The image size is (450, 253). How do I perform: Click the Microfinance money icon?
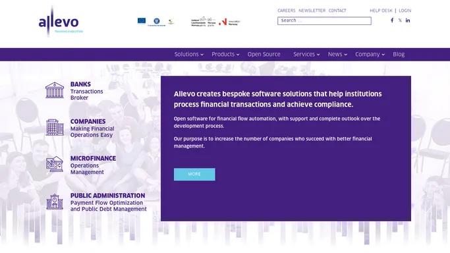[55, 164]
